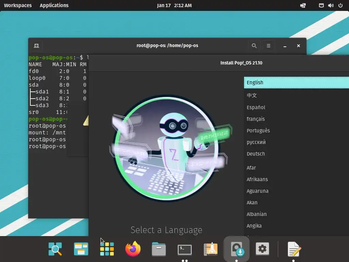Click the display indicator icon in top bar
Screen dimensions: 349x262
[303, 5]
